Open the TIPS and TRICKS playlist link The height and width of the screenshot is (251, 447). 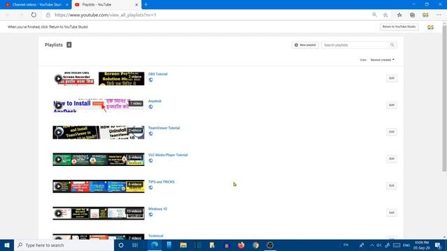(161, 182)
